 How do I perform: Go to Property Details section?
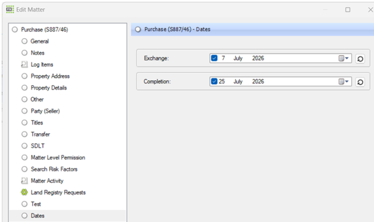48,88
